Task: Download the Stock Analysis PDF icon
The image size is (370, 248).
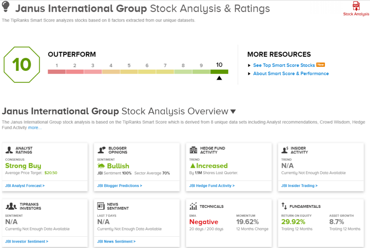Action: [356, 6]
